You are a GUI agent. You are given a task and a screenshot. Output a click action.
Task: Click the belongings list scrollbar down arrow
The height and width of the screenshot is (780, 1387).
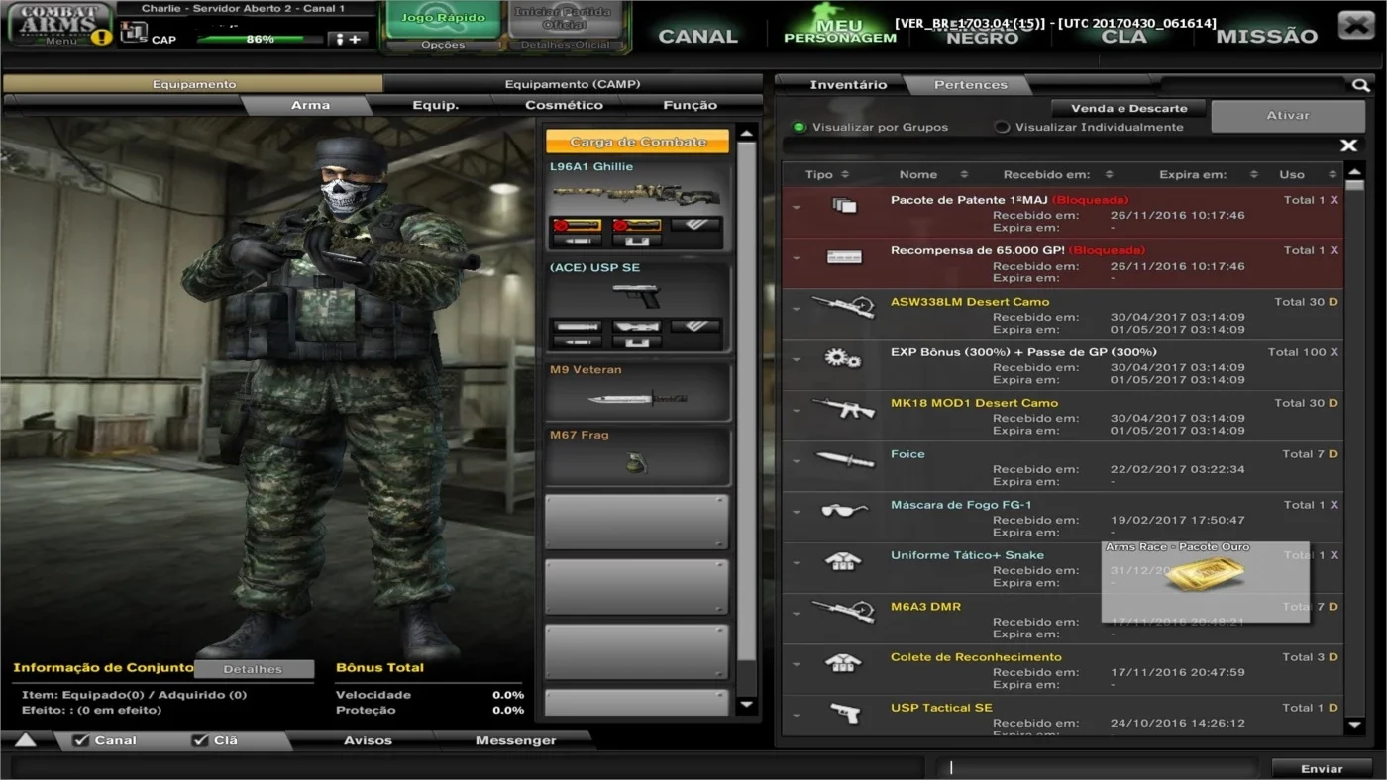pos(1355,726)
